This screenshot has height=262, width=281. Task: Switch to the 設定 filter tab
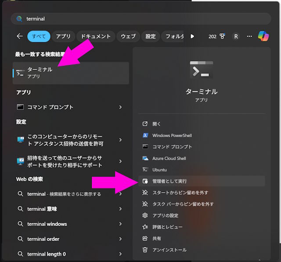click(x=151, y=36)
